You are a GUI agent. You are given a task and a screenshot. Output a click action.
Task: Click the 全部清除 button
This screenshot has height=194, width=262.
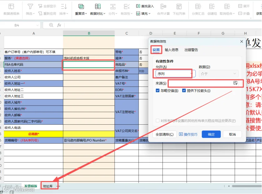point(165,134)
